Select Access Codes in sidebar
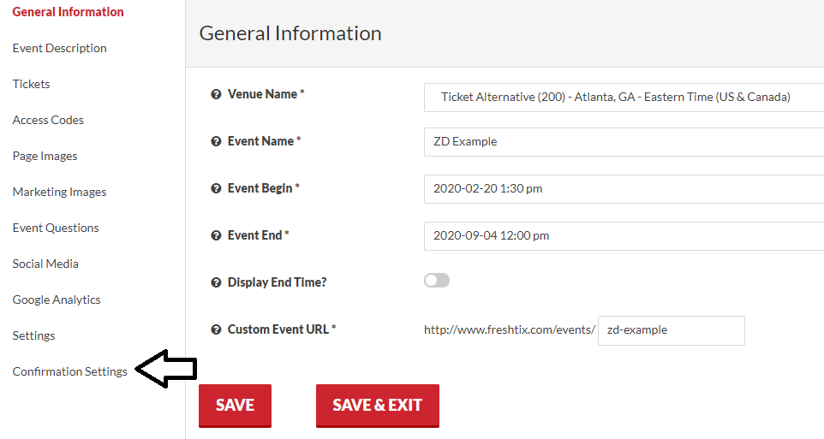This screenshot has height=439, width=824. 48,120
